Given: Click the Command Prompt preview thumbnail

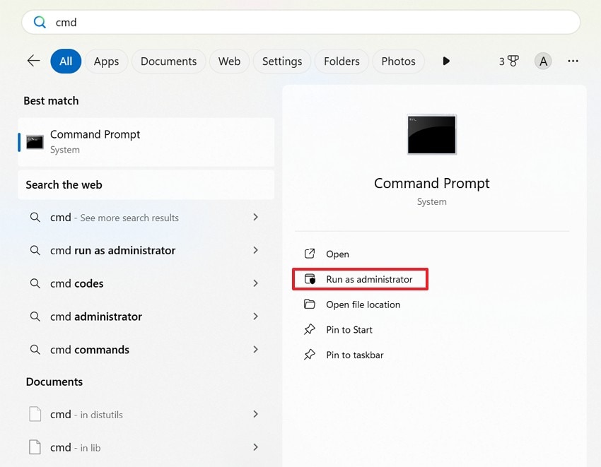Looking at the screenshot, I should pos(431,134).
